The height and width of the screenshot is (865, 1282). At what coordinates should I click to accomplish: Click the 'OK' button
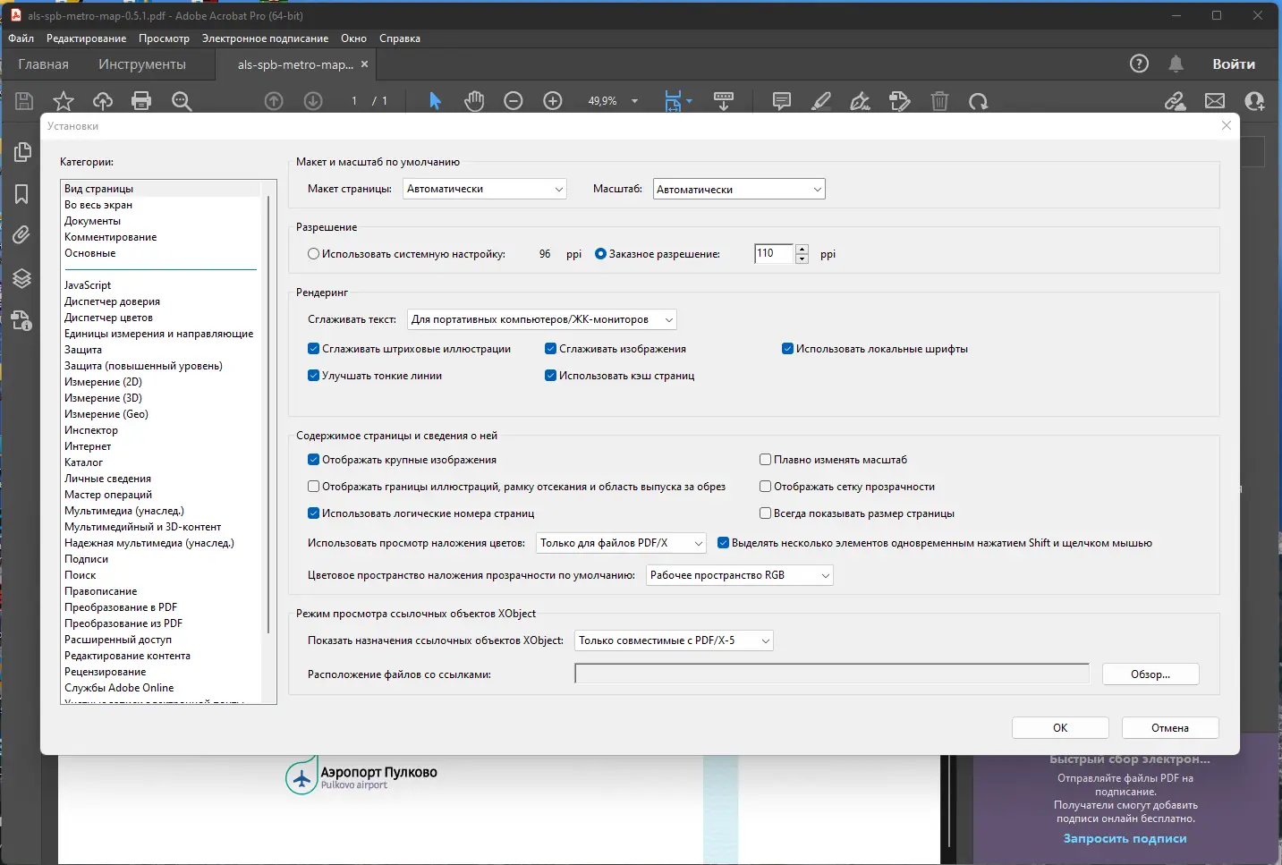click(1060, 728)
